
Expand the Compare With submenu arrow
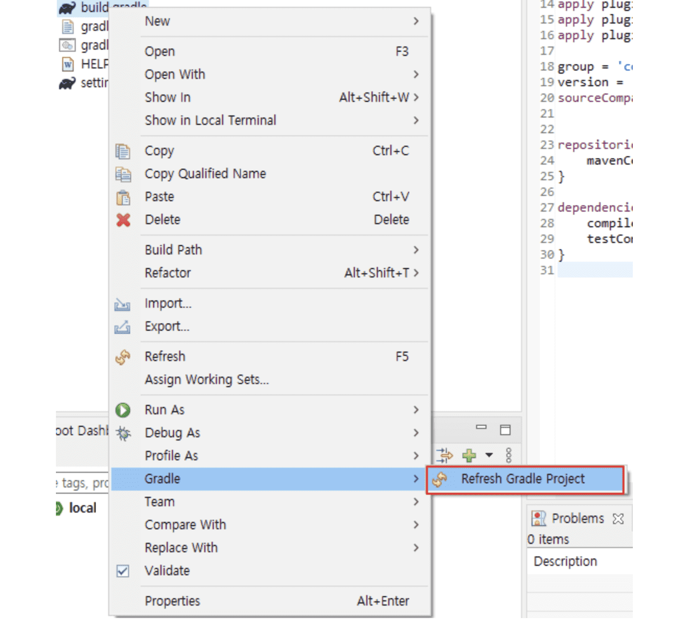pyautogui.click(x=416, y=525)
